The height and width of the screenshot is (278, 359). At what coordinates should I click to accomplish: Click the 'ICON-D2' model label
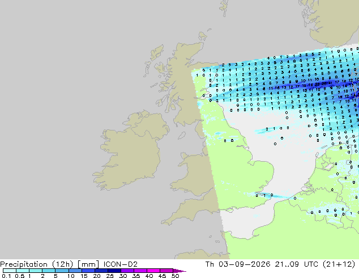point(121,264)
